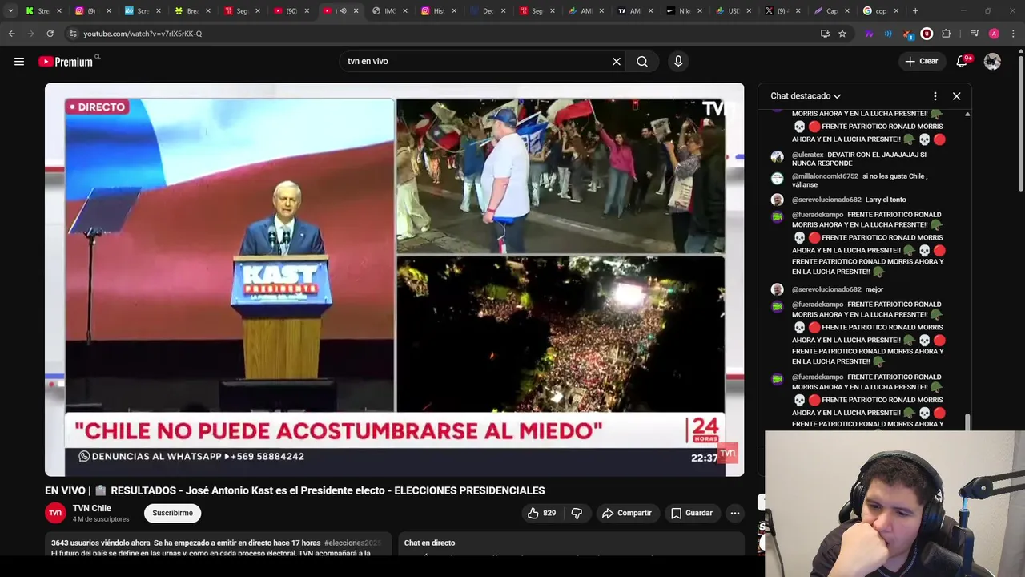The width and height of the screenshot is (1025, 577).
Task: Like the video with thumbs up
Action: pos(541,513)
